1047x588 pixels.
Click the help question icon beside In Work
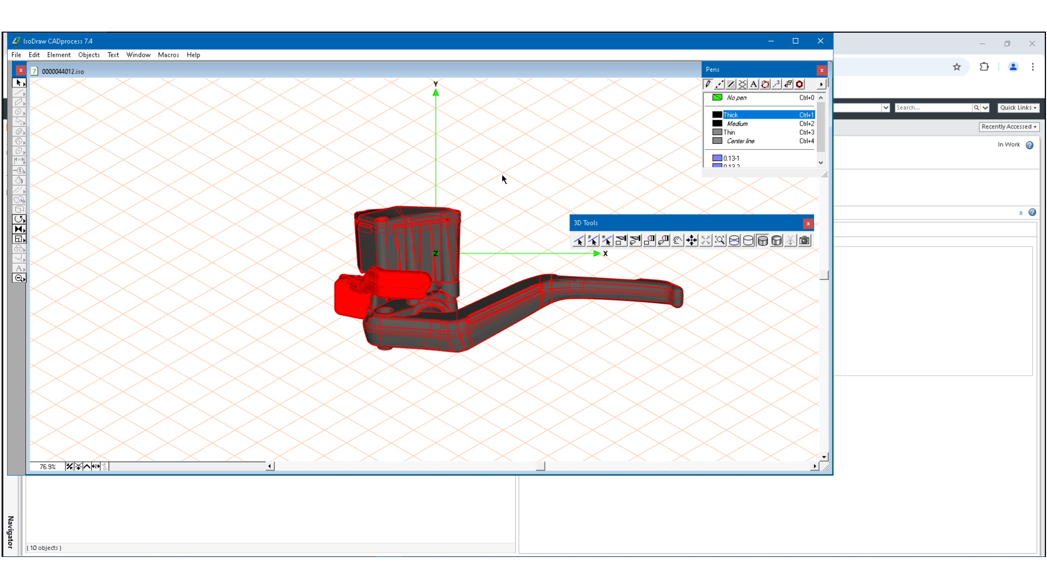pyautogui.click(x=1030, y=145)
